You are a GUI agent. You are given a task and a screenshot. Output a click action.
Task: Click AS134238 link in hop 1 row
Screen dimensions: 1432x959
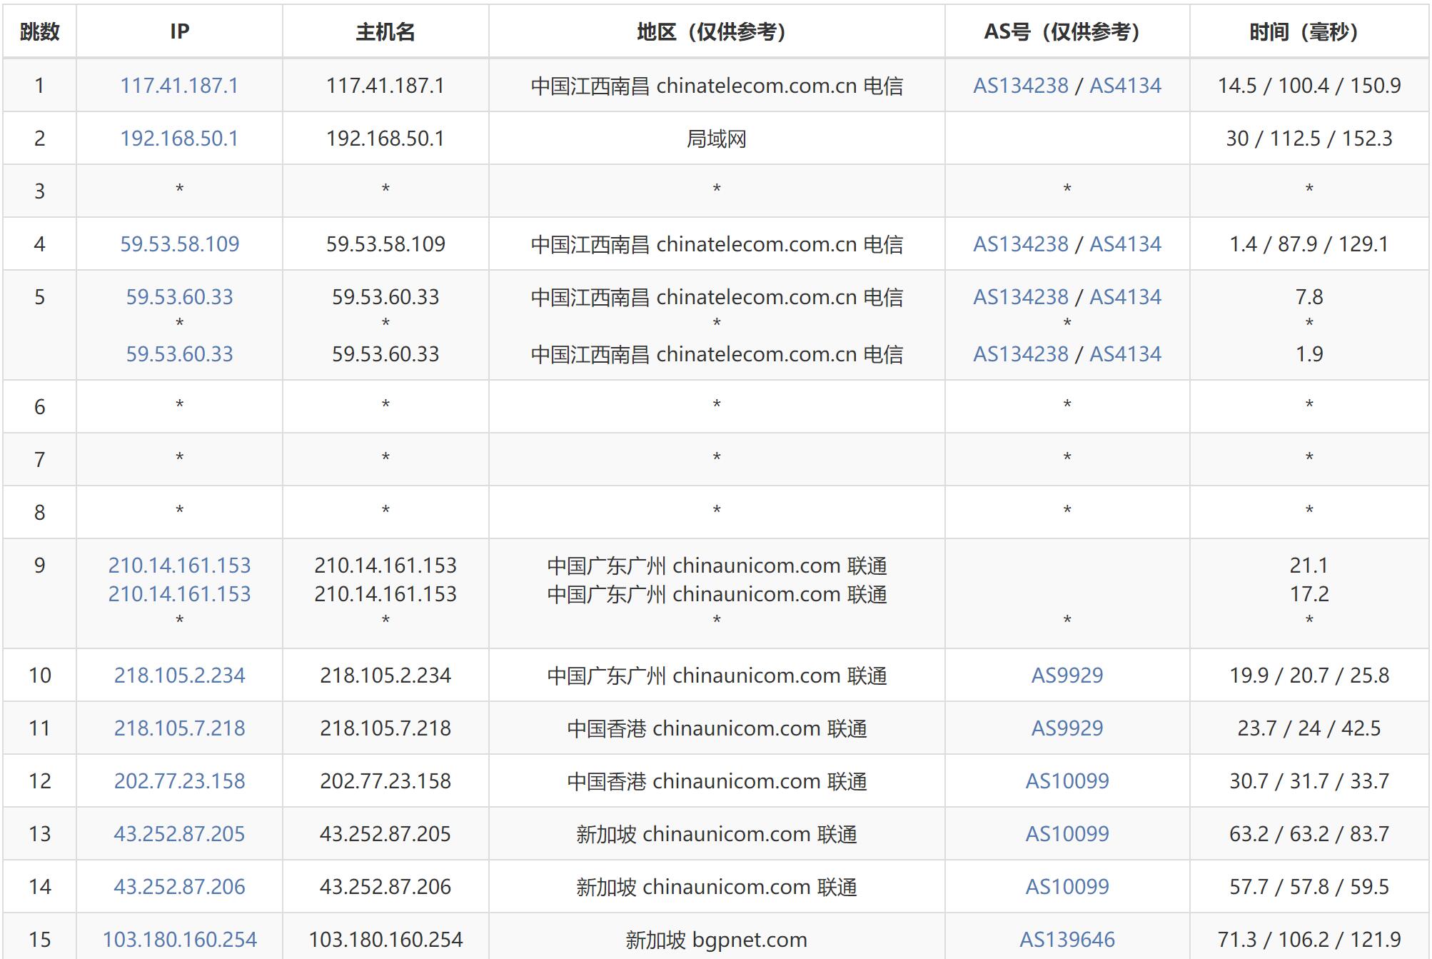coord(1021,86)
